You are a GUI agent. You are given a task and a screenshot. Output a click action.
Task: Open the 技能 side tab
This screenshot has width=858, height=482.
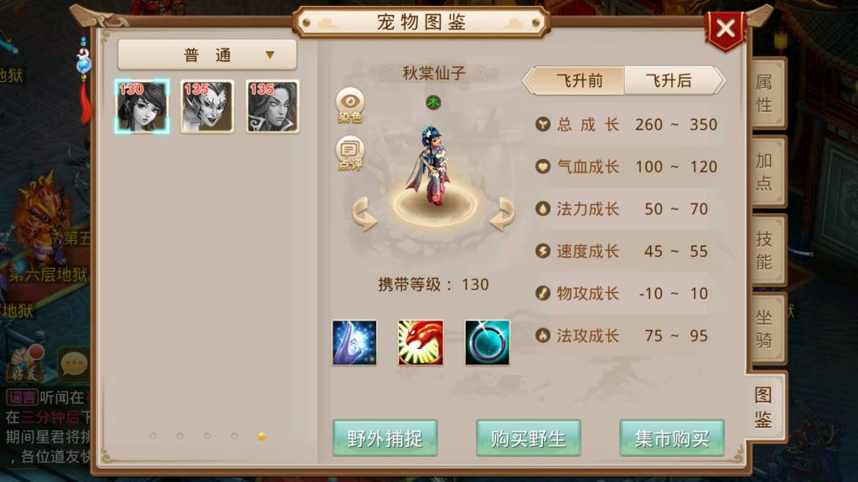[764, 250]
